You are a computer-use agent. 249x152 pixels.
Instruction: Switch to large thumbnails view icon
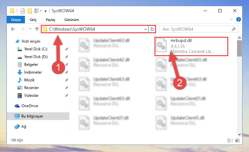(x=237, y=140)
